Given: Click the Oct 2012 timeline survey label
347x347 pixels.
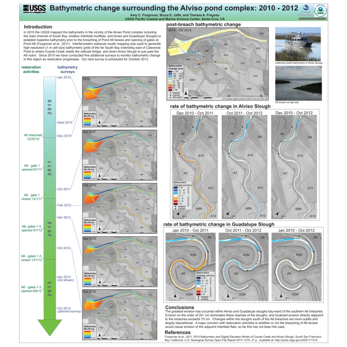Looking at the screenshot, I should pyautogui.click(x=64, y=248).
